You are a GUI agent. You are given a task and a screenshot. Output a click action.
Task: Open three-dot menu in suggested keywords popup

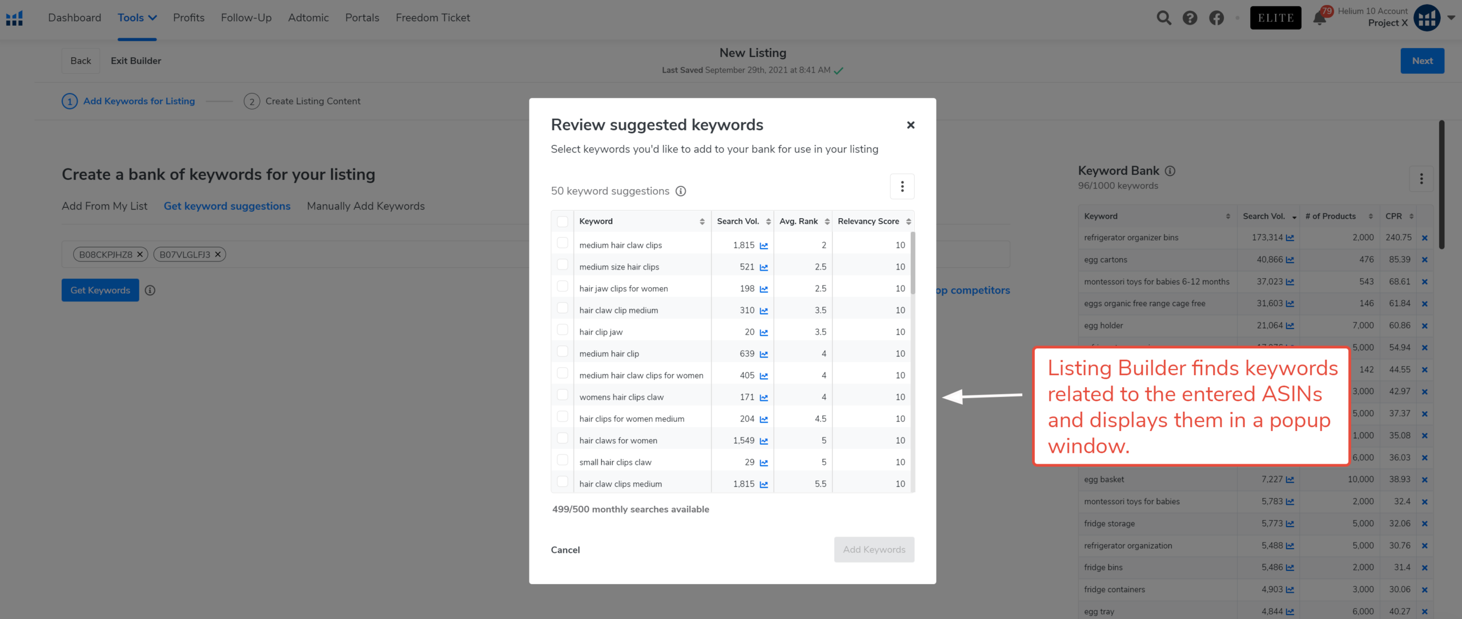(902, 187)
